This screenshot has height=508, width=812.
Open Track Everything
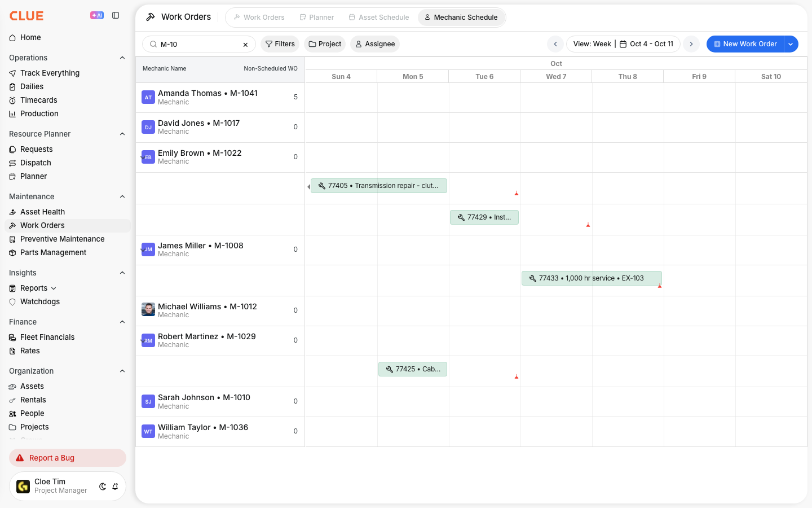pyautogui.click(x=50, y=73)
